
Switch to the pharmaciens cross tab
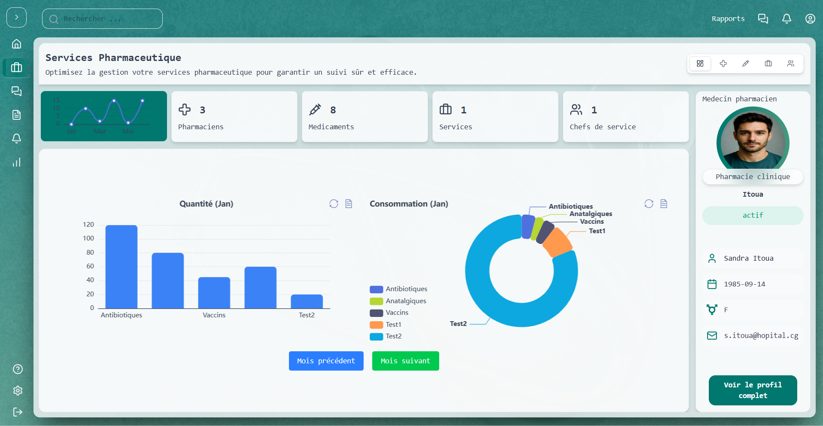coord(723,64)
